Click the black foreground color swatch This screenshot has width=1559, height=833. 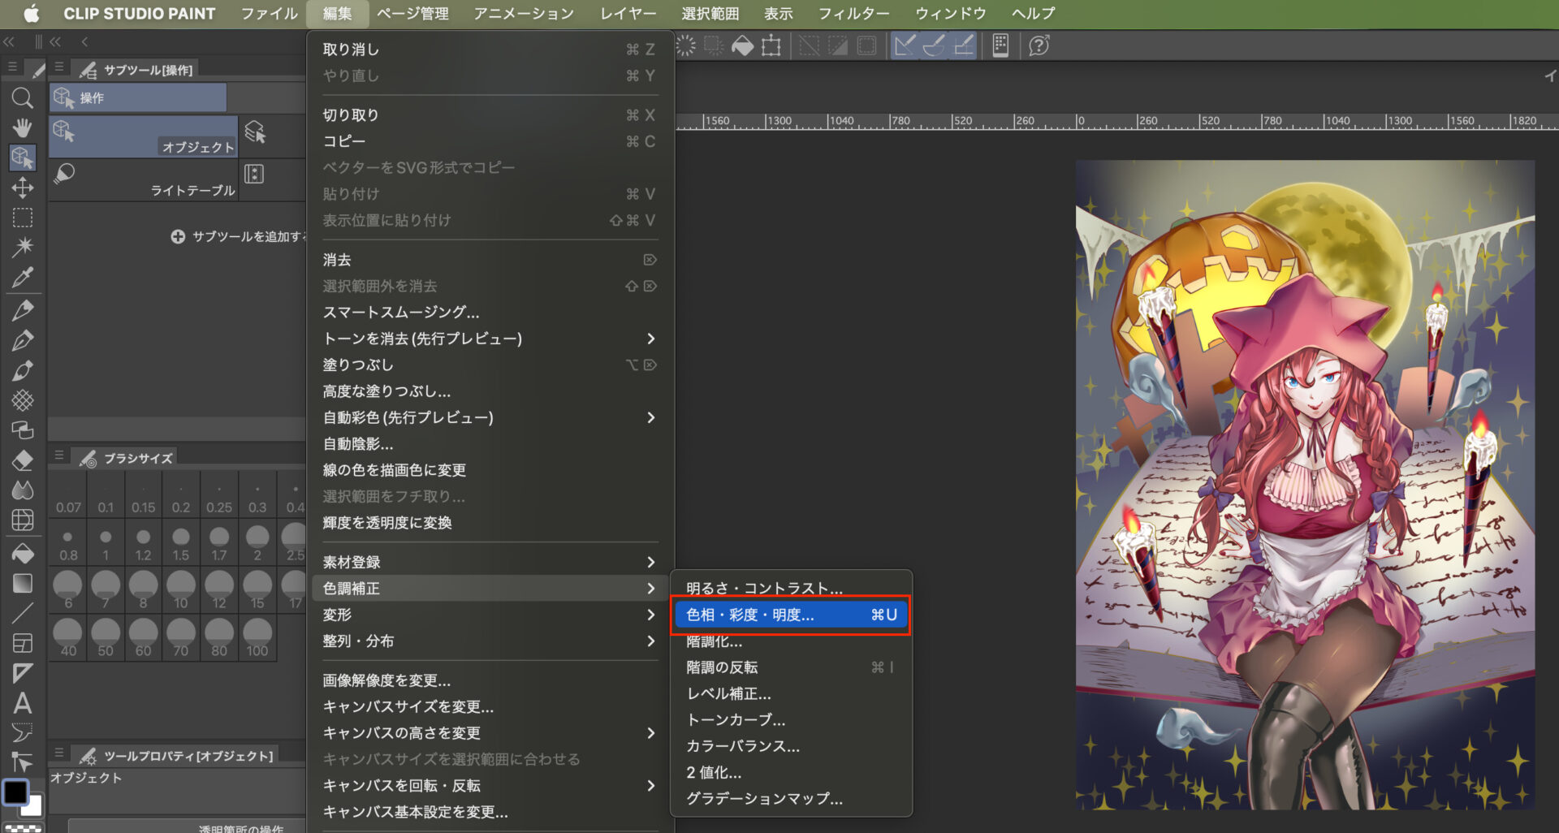point(15,792)
